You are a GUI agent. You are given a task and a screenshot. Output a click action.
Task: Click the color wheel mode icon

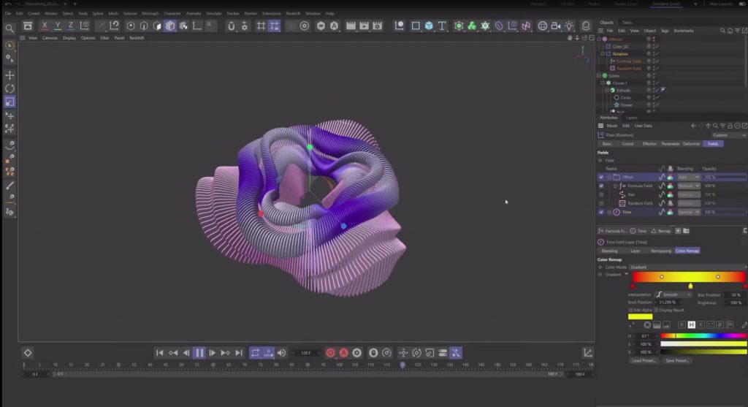pyautogui.click(x=647, y=325)
